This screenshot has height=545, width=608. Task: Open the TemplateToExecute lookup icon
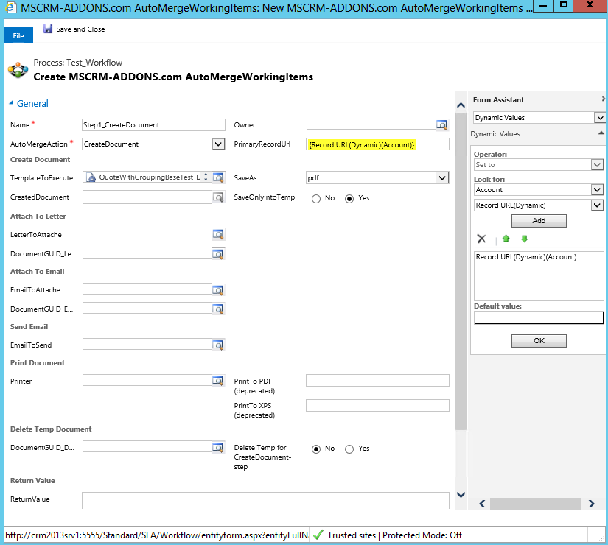point(218,177)
